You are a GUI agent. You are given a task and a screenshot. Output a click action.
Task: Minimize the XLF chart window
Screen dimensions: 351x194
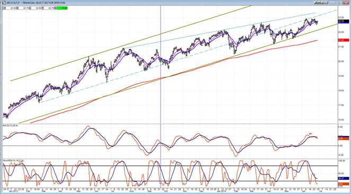(x=332, y=3)
